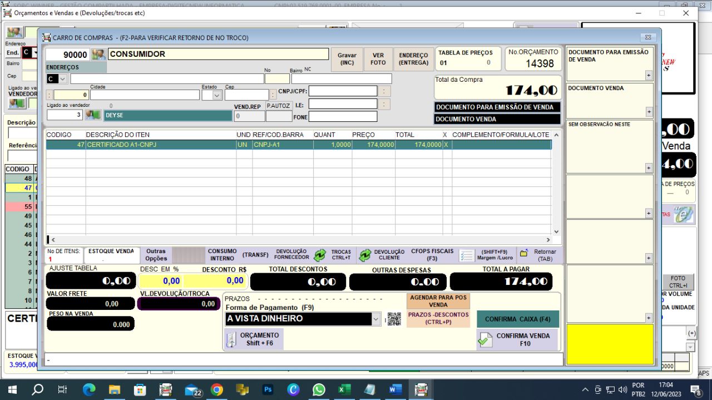
Task: Click yellow Desc em % field
Action: pyautogui.click(x=161, y=281)
